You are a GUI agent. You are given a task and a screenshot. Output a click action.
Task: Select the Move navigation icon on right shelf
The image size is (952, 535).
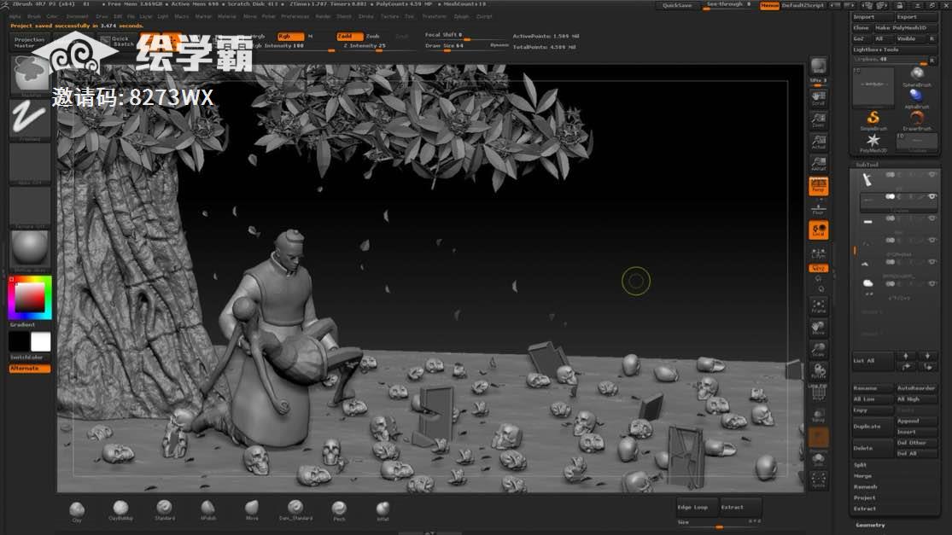819,329
